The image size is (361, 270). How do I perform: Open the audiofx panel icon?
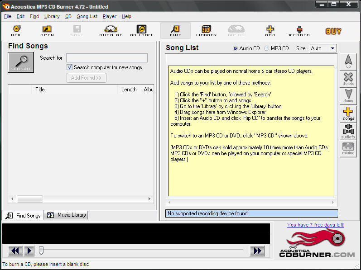tap(348, 131)
